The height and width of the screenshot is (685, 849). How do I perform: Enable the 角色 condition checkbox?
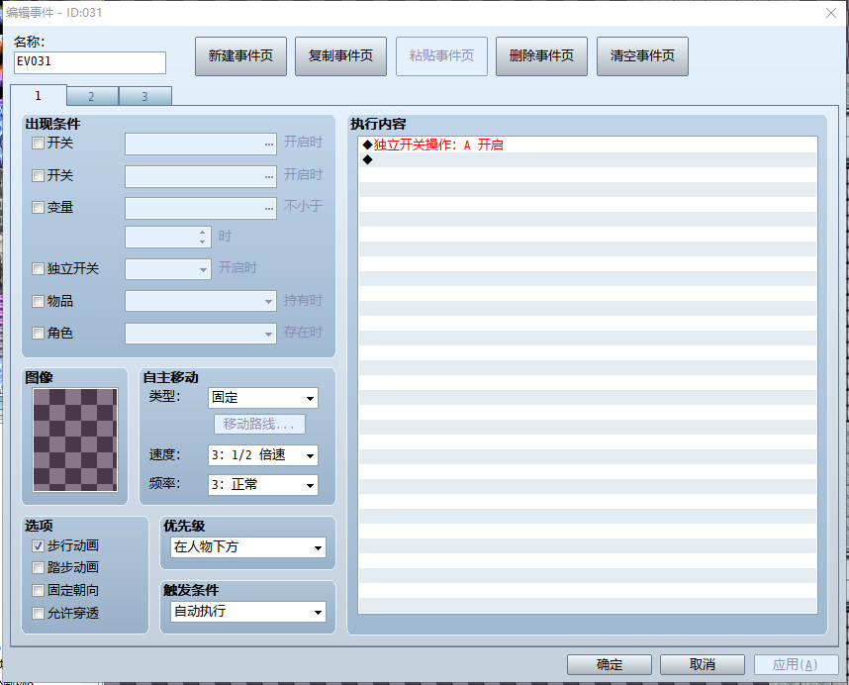(x=38, y=333)
